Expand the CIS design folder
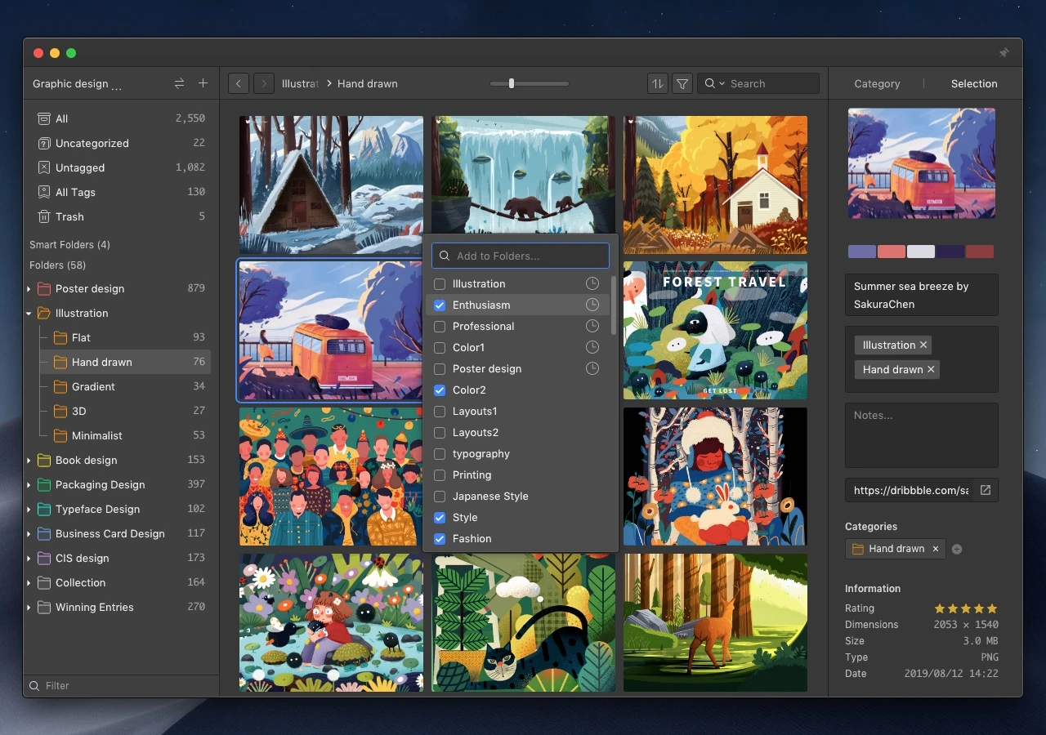1046x735 pixels. [29, 559]
